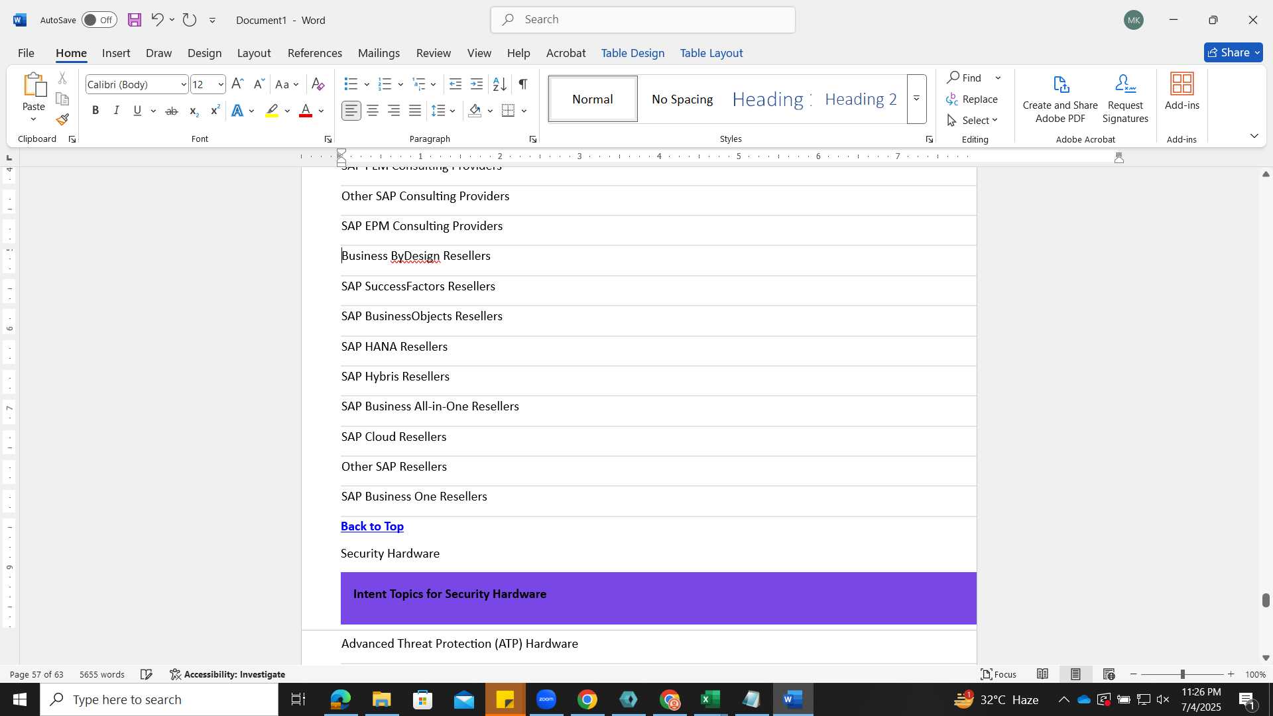The width and height of the screenshot is (1273, 716).
Task: Toggle paragraph marks display
Action: tap(523, 84)
